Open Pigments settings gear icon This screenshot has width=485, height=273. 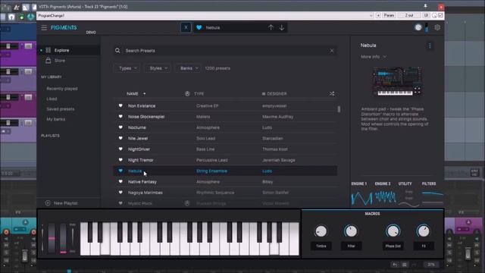tap(437, 27)
